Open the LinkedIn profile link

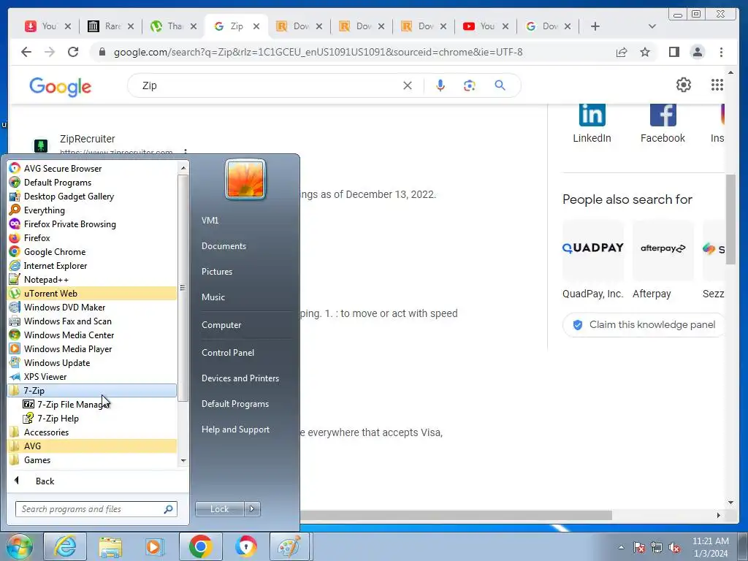[x=592, y=124]
